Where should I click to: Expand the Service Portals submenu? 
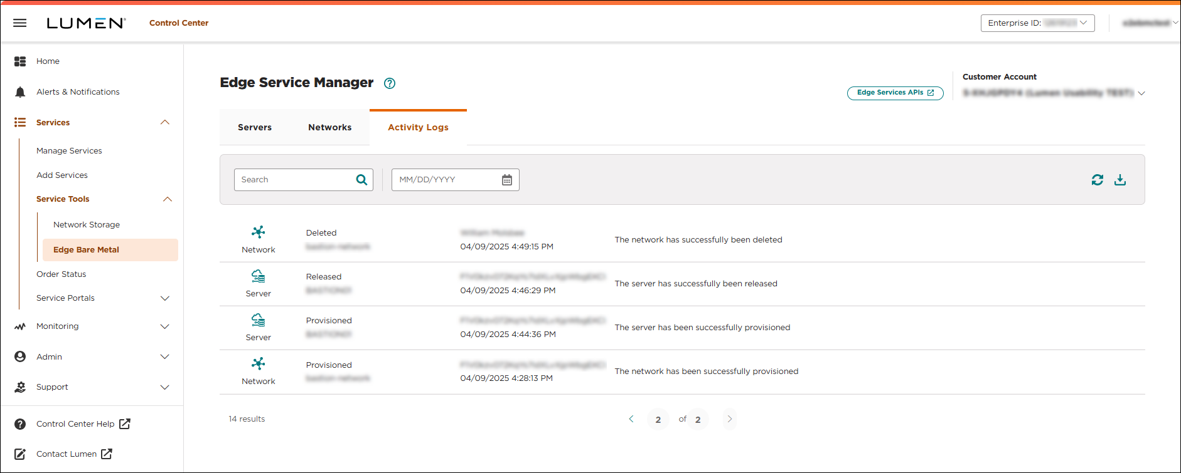point(165,298)
